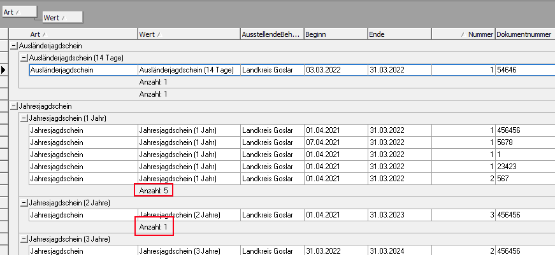555x255 pixels.
Task: Collapse the Jahresjagdschein (3 Jahre) subgroup
Action: pos(24,239)
